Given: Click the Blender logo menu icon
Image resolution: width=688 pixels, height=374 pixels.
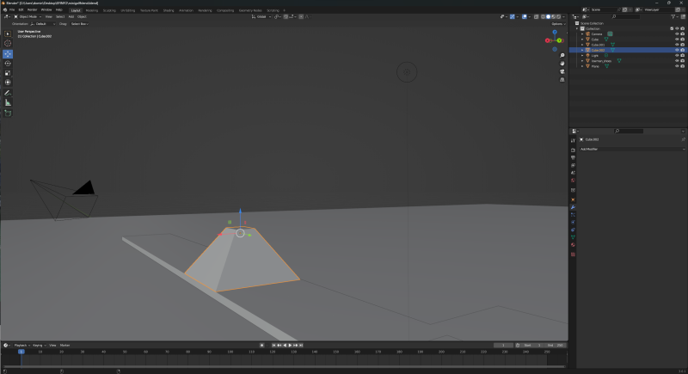Looking at the screenshot, I should (x=5, y=10).
